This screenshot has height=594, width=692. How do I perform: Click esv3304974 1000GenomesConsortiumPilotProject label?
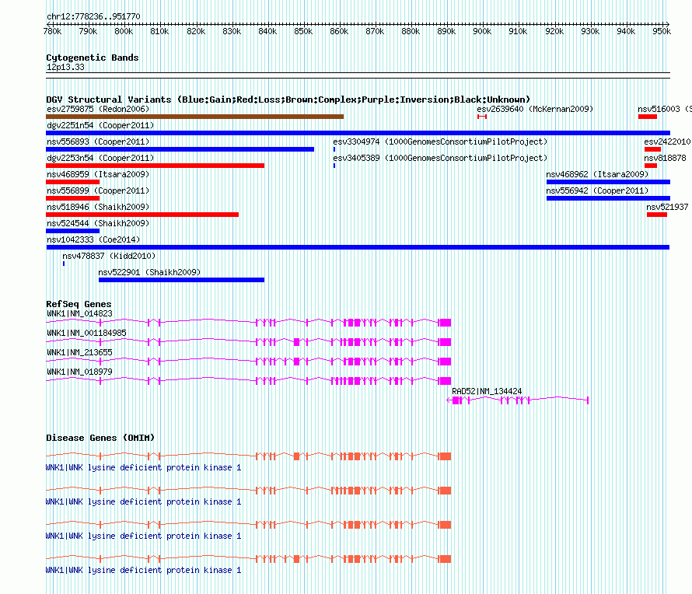pos(440,142)
